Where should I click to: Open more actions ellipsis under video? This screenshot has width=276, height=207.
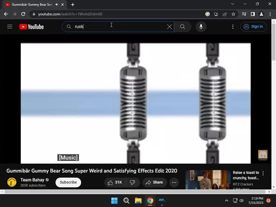(174, 182)
